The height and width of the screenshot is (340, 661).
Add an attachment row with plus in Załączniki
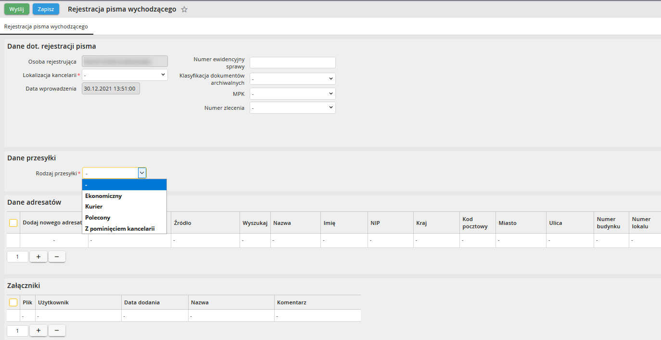click(x=38, y=330)
